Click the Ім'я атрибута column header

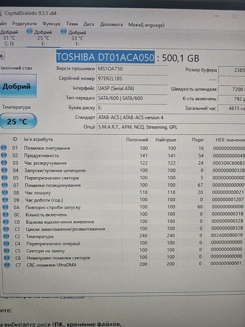pyautogui.click(x=38, y=139)
